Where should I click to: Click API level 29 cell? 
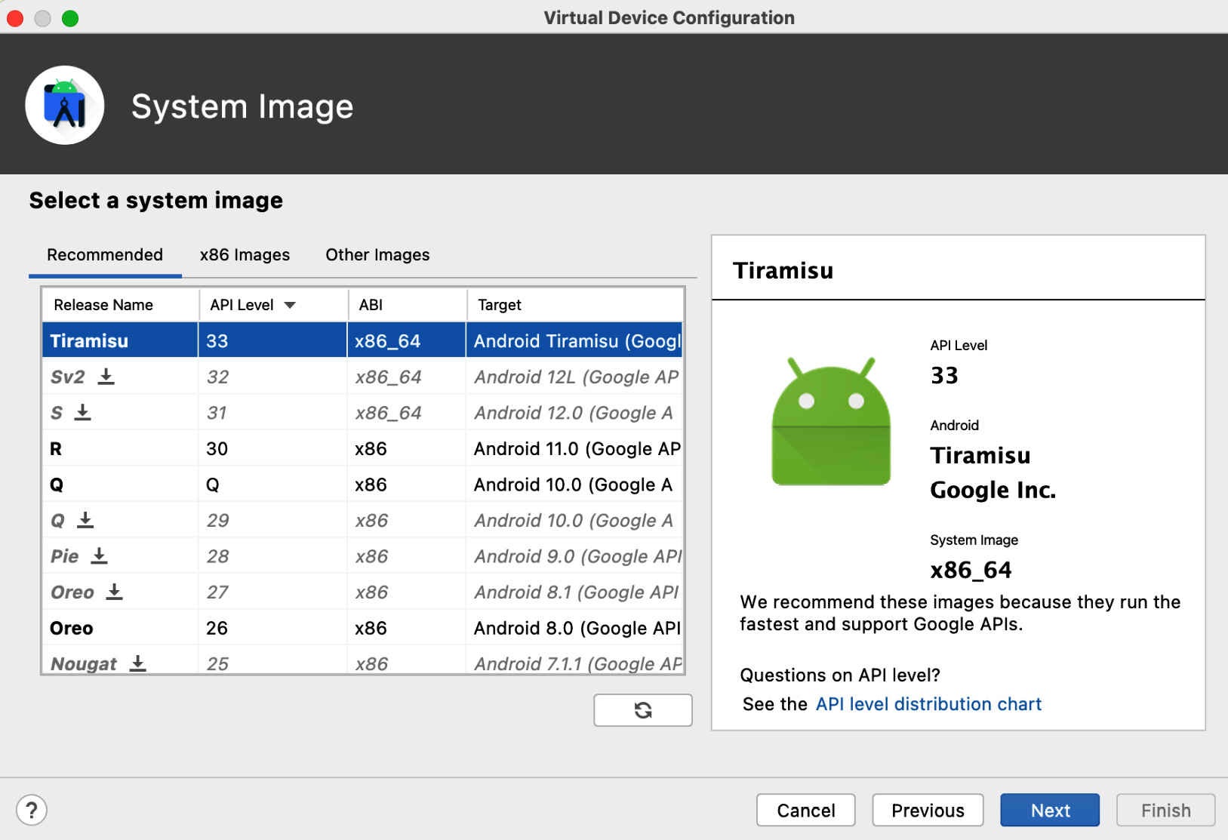click(x=272, y=520)
